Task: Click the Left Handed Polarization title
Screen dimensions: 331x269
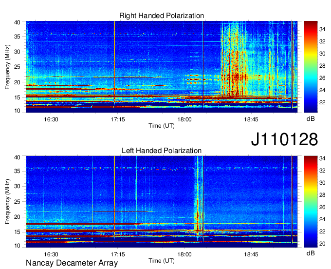Action: (162, 151)
